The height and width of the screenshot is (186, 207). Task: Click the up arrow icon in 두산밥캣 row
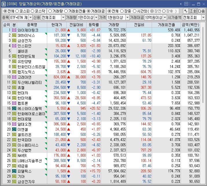(x=69, y=150)
